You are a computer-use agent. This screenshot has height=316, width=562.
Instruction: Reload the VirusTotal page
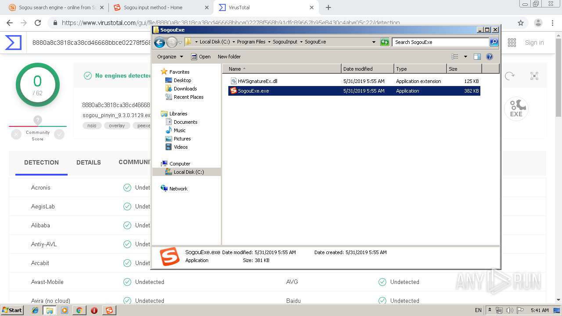[38, 23]
